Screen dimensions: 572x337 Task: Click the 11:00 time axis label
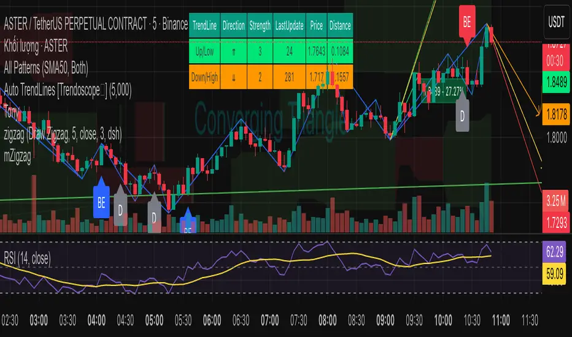(501, 320)
